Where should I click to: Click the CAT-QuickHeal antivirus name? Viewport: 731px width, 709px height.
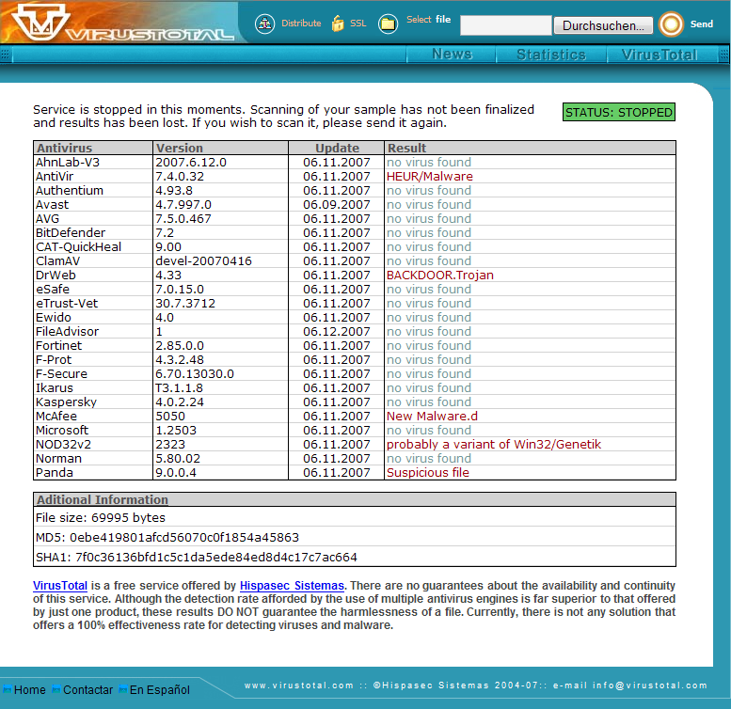click(x=78, y=247)
